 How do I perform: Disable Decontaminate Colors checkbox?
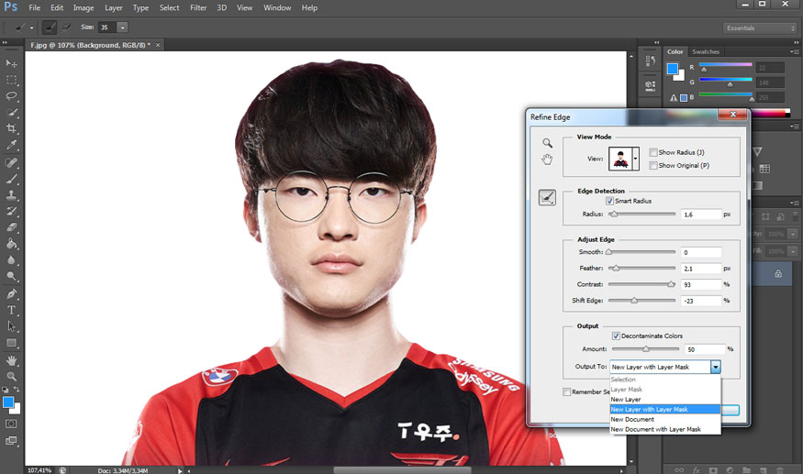click(x=616, y=336)
